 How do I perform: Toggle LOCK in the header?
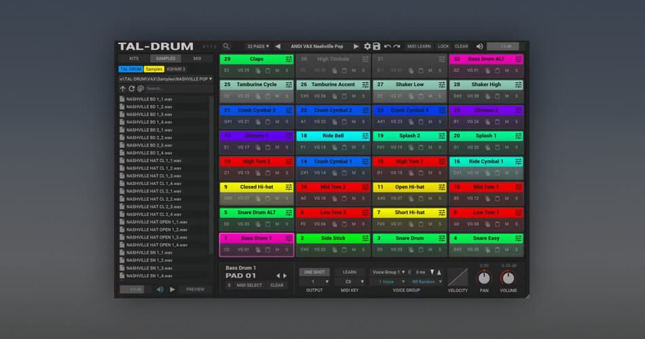click(443, 46)
